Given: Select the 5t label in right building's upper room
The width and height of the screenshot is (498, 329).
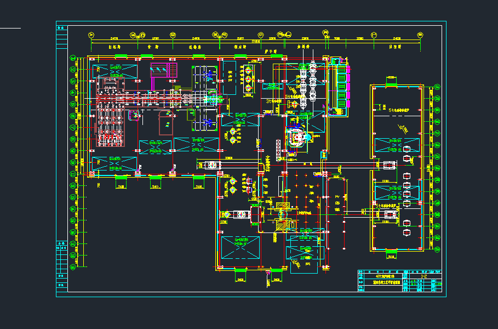Looking at the screenshot, I should click(398, 110).
